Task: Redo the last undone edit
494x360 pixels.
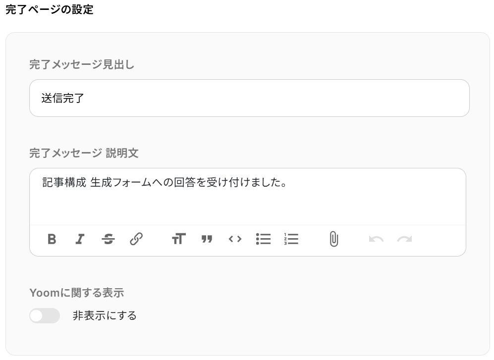Action: coord(404,239)
